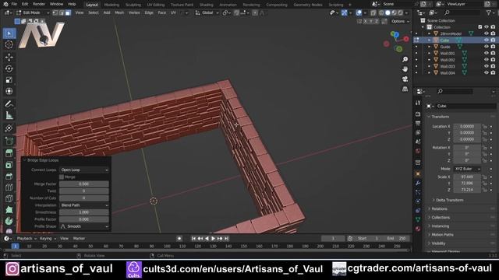Open the Mesh menu in viewport header
This screenshot has height=280, width=499.
click(x=119, y=12)
